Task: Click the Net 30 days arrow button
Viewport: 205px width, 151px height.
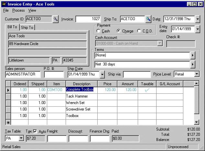Action: (x=193, y=64)
